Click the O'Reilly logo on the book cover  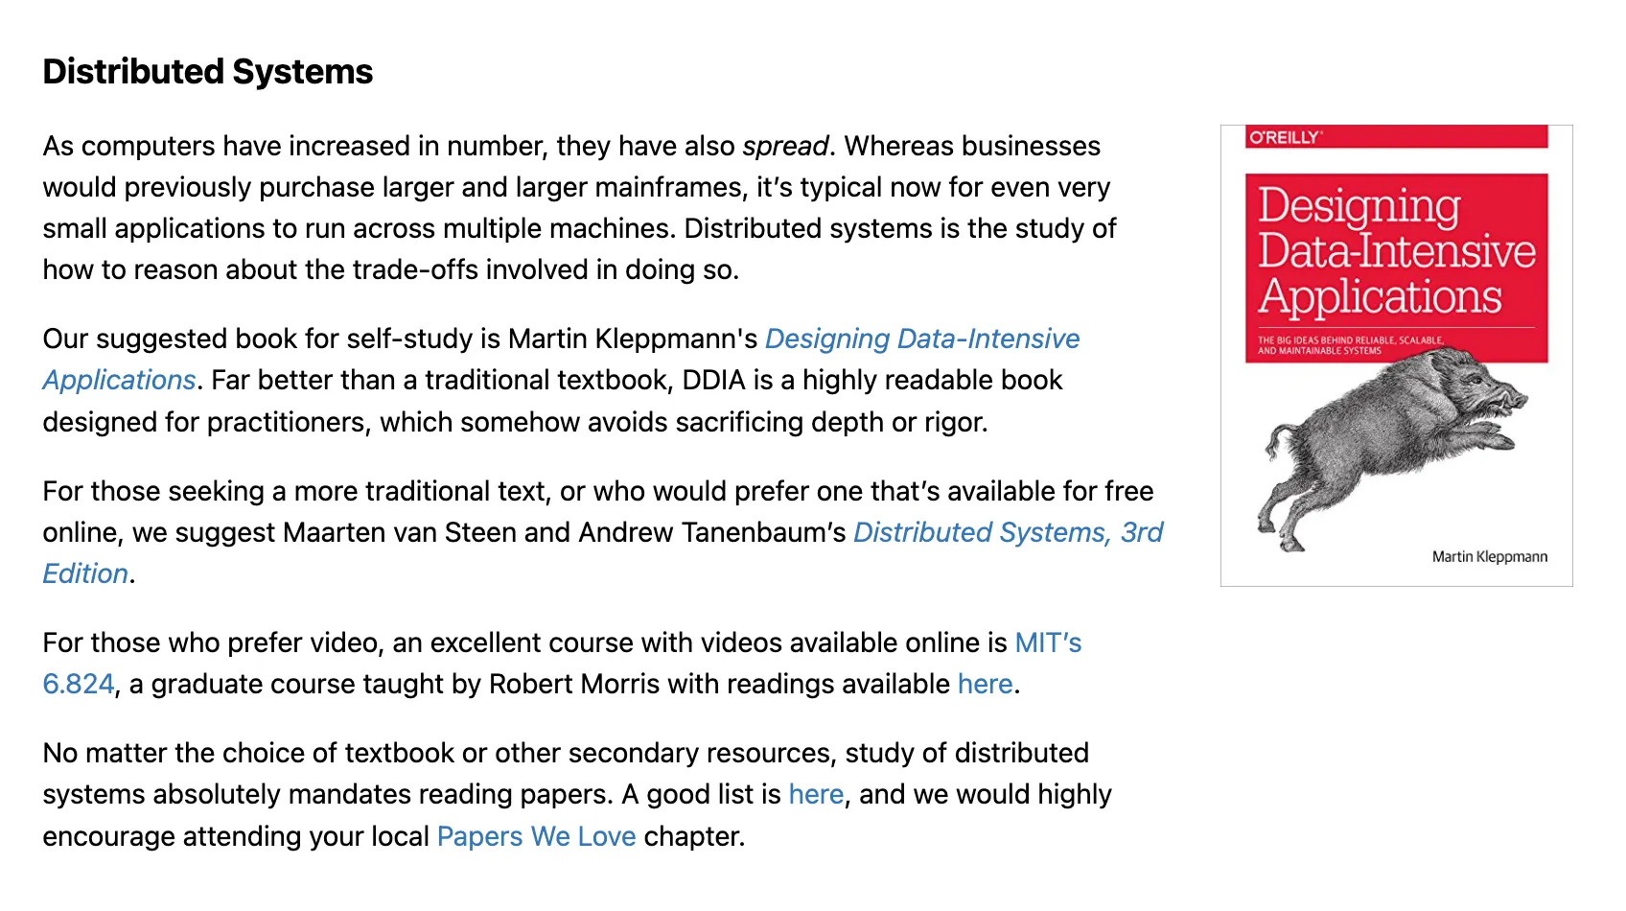(x=1285, y=138)
